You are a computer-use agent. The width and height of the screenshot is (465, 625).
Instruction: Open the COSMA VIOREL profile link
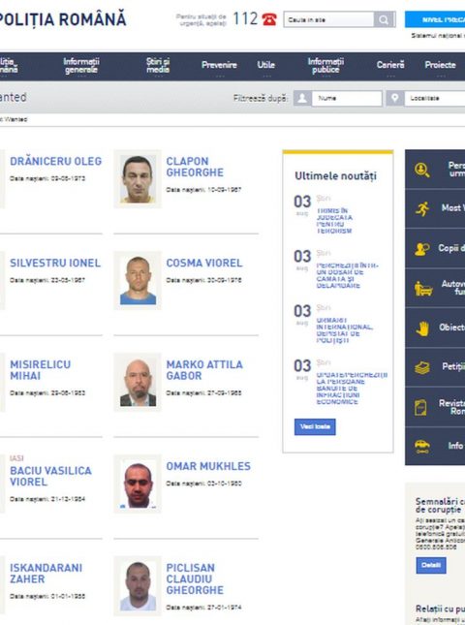(x=204, y=263)
